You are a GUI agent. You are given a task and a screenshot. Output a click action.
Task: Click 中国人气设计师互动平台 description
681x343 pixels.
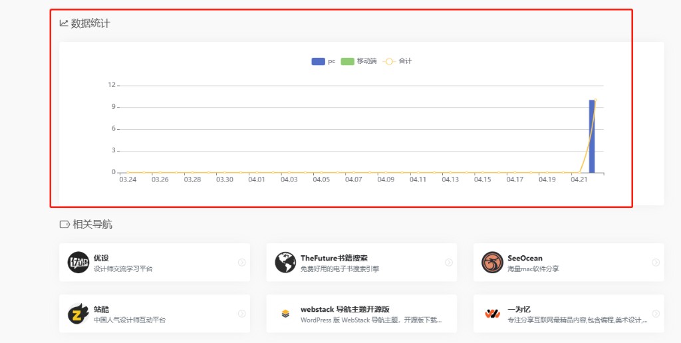pyautogui.click(x=130, y=320)
